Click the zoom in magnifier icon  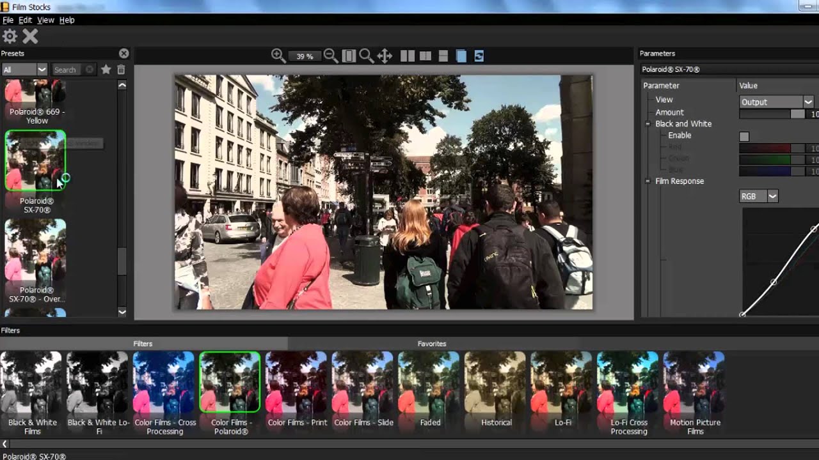click(x=278, y=56)
